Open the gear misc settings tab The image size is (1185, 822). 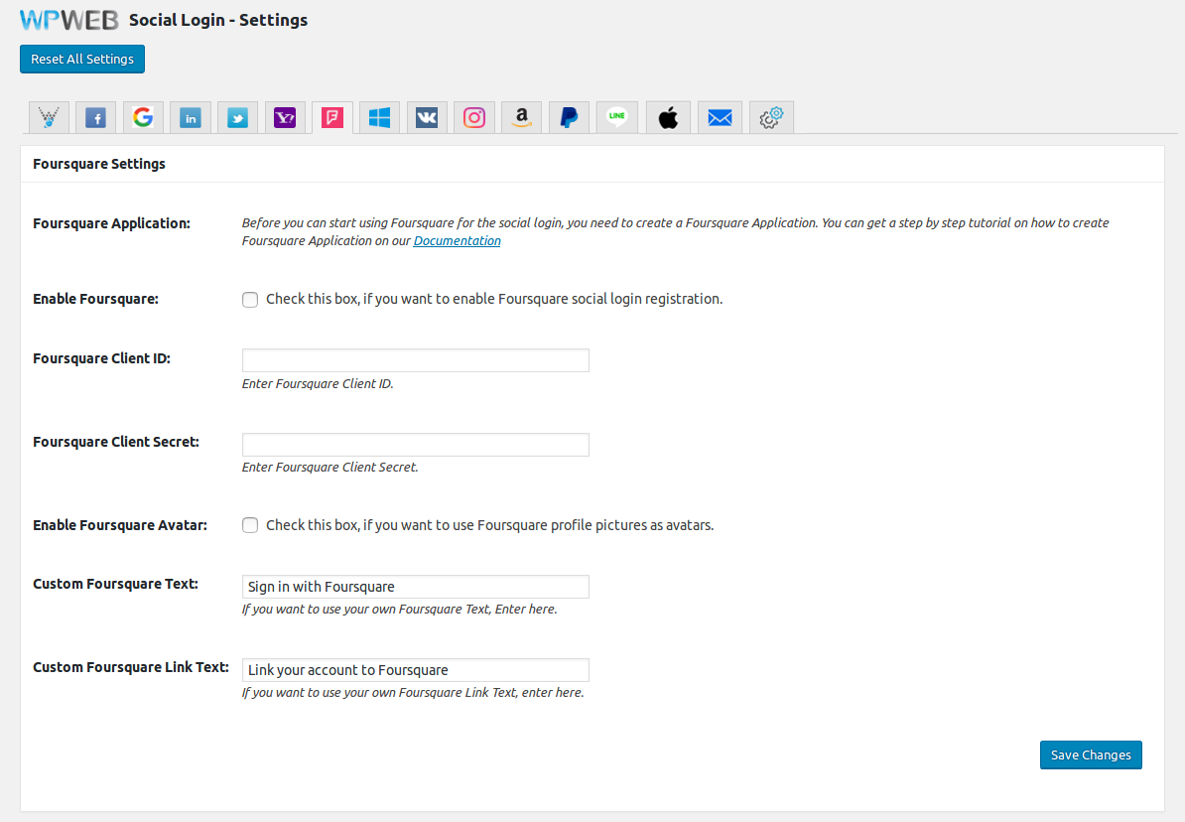[x=771, y=118]
